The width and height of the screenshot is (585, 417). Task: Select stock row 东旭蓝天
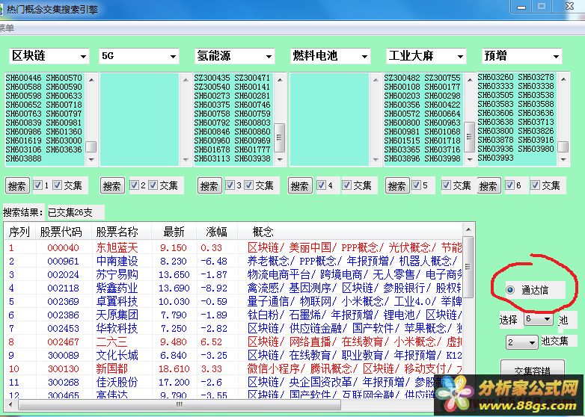[x=233, y=247]
